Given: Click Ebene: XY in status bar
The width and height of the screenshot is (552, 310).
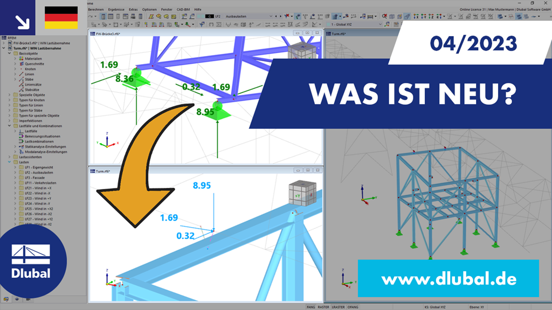Looking at the screenshot, I should click(477, 307).
